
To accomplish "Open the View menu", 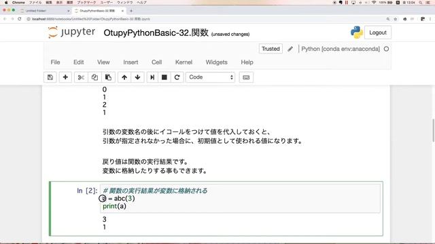I will pos(103,62).
